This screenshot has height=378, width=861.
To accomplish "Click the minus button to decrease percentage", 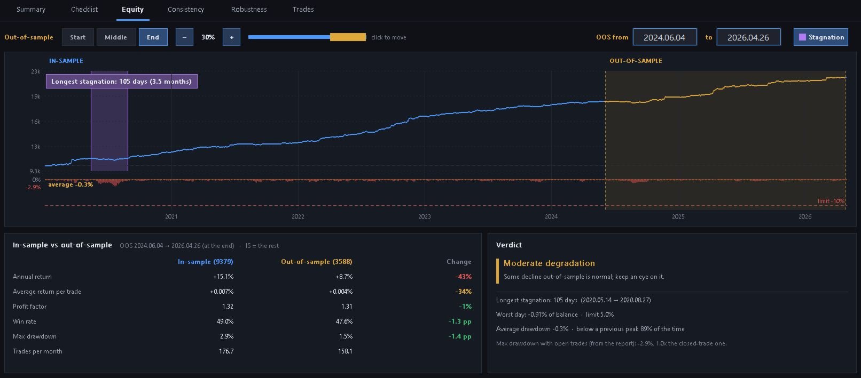I will pyautogui.click(x=184, y=37).
